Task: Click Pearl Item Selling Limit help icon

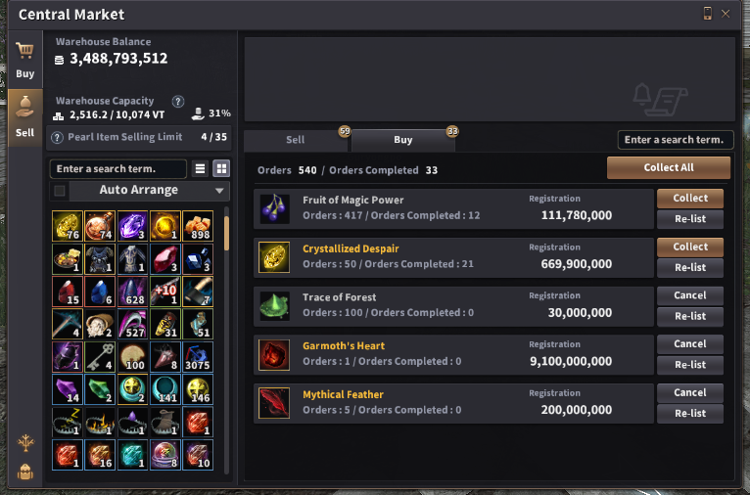Action: [57, 138]
